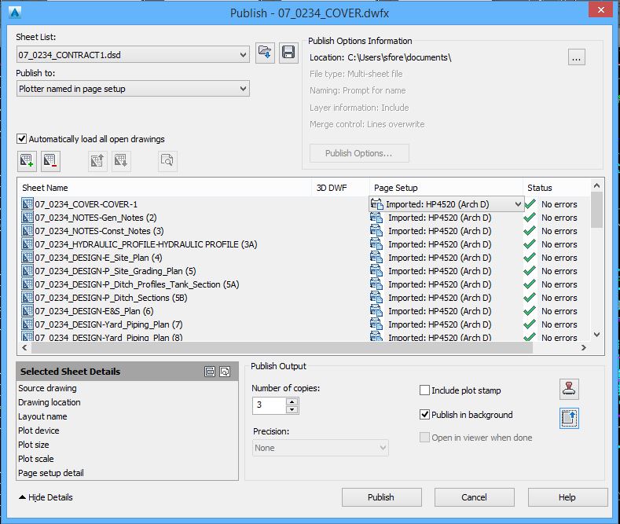620x524 pixels.
Task: Toggle Automatically load all open drawings
Action: pos(22,139)
